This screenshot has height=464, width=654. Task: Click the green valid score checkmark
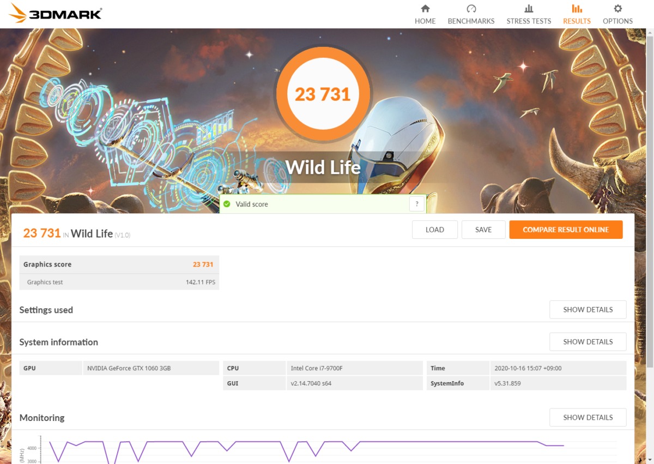click(x=227, y=204)
